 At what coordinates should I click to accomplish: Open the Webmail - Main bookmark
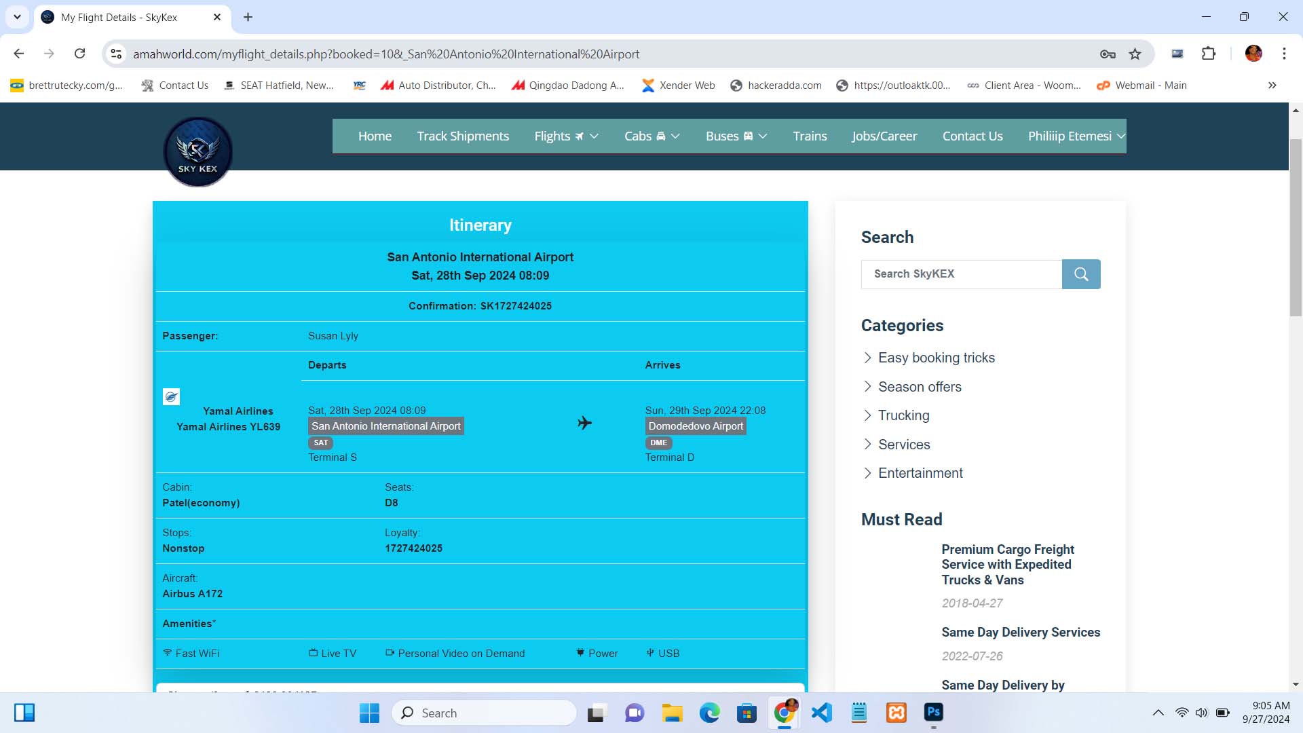(1142, 86)
